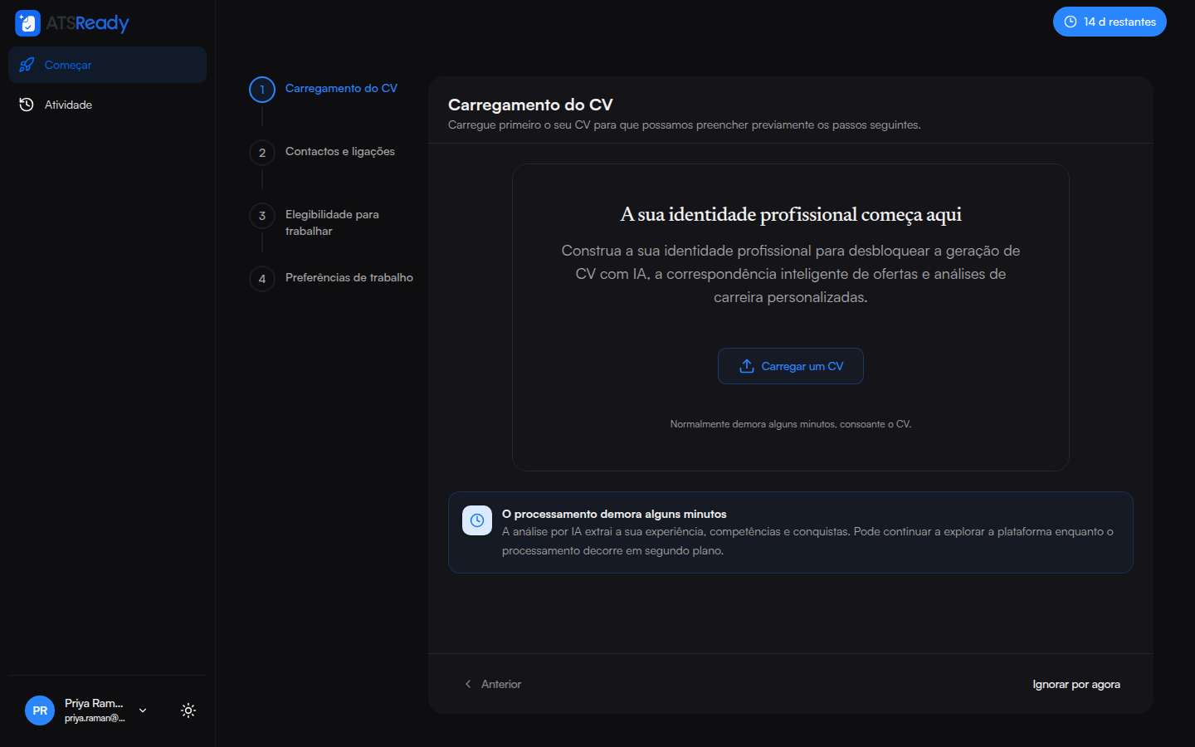This screenshot has height=747, width=1195.
Task: Click the Priya Ram... user name
Action: [94, 703]
